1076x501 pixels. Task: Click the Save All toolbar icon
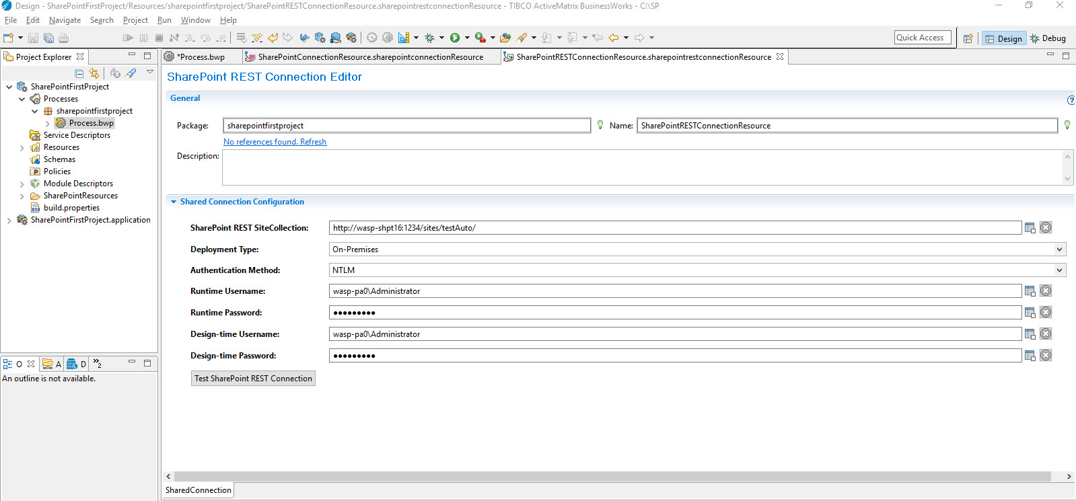pos(48,38)
